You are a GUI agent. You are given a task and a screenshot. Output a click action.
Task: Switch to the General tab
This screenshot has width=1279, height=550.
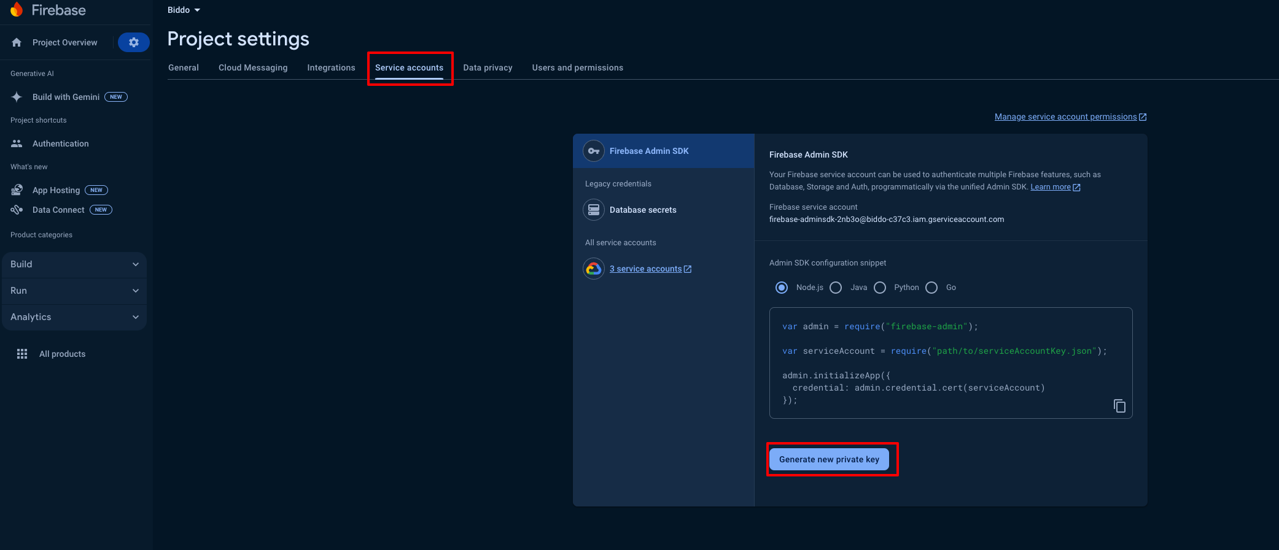tap(184, 67)
